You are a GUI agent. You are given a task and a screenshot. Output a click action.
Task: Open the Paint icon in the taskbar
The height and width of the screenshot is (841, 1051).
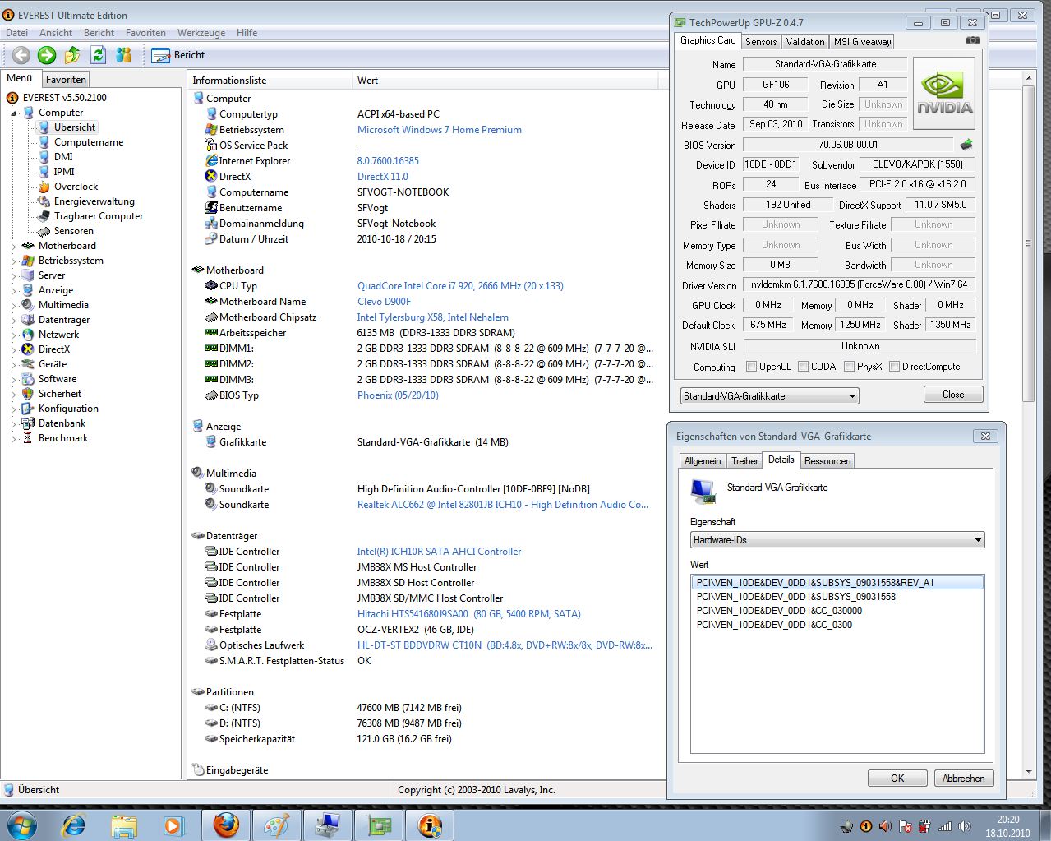tap(277, 825)
